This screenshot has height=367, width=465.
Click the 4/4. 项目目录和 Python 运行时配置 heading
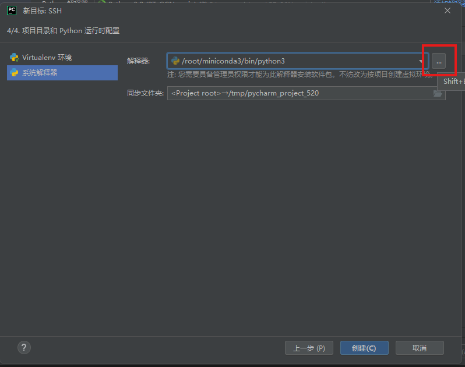click(63, 31)
